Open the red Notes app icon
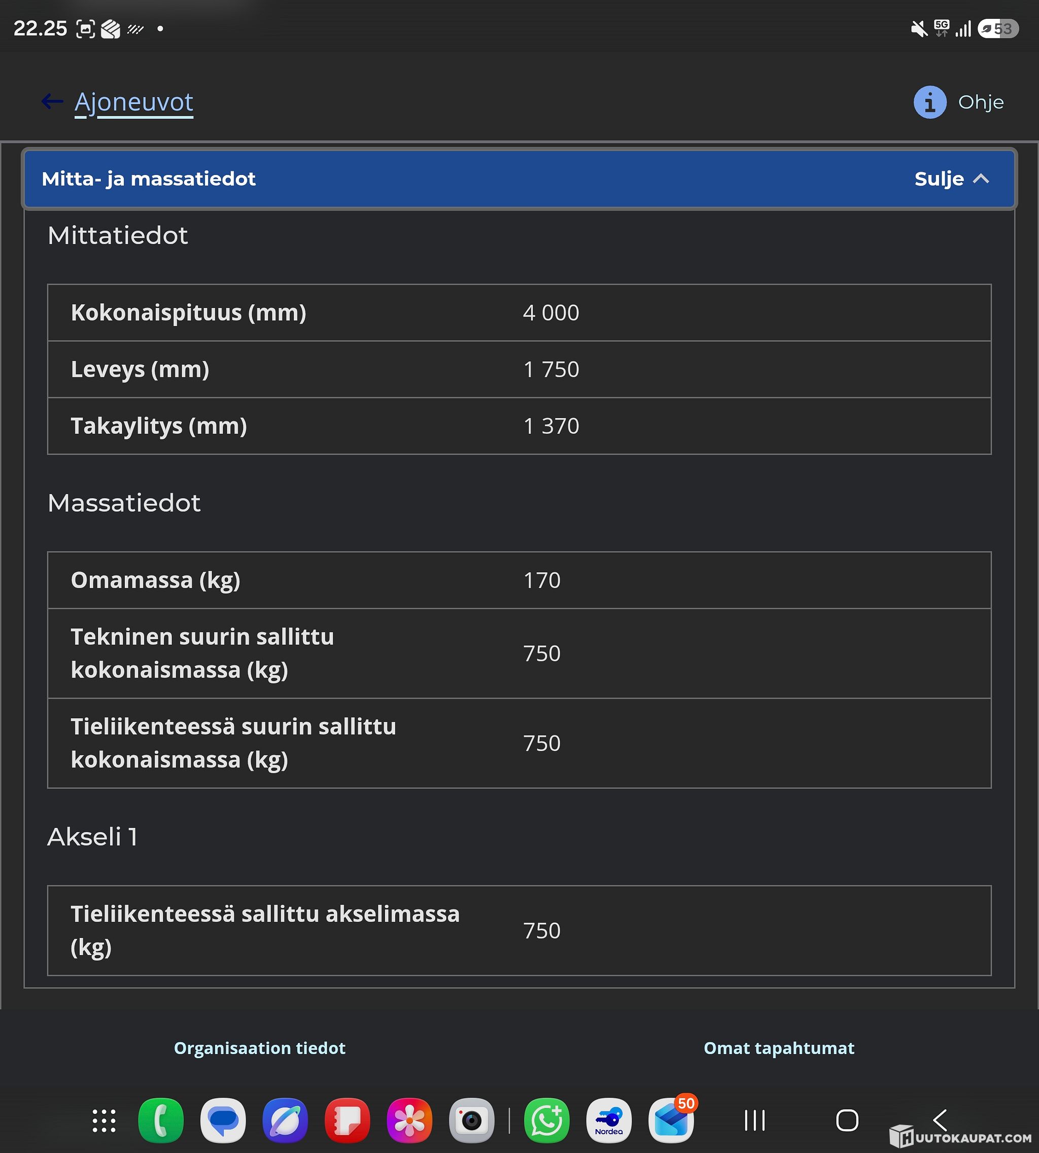1039x1153 pixels. click(x=348, y=1121)
